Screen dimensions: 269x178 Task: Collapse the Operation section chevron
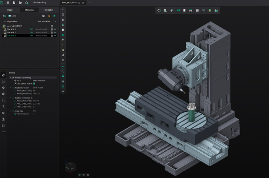[x=4, y=21]
